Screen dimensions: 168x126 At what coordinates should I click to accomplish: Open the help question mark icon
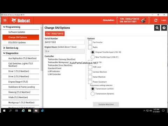(x=164, y=28)
